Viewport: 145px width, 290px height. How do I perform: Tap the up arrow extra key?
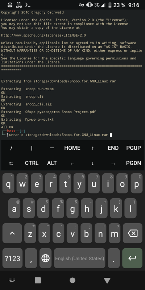point(93,148)
